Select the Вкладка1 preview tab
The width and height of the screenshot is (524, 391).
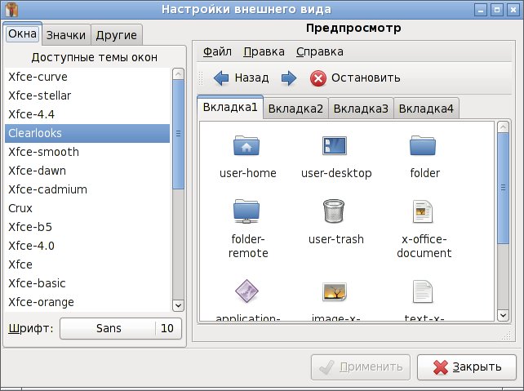coord(230,107)
